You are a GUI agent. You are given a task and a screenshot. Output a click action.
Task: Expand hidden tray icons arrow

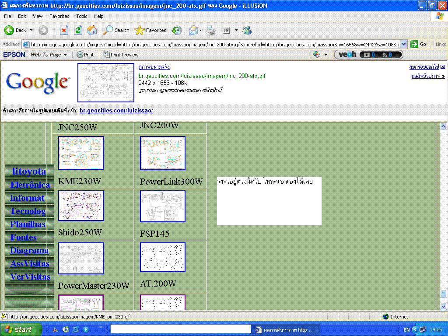(415, 329)
